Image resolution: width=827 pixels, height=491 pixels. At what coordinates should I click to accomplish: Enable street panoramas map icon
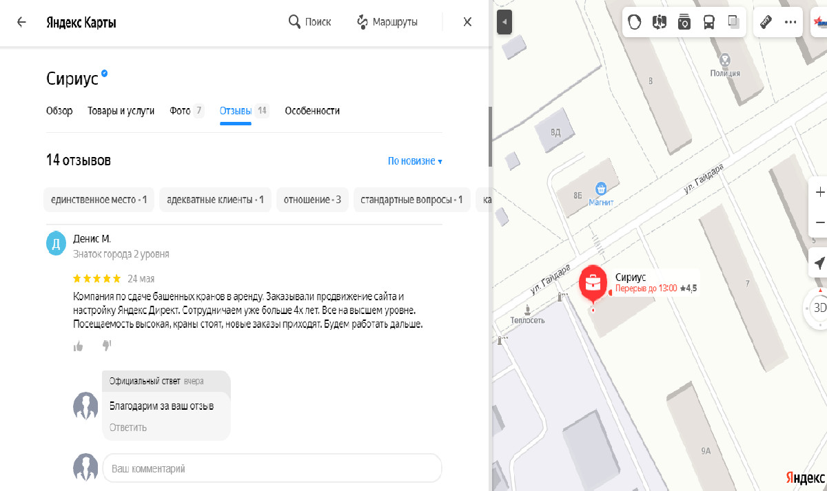[660, 22]
